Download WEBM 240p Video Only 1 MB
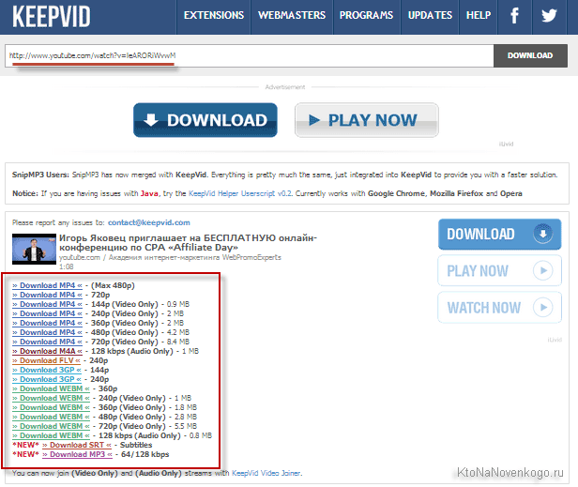Screen dimensions: 578x487 pos(51,398)
